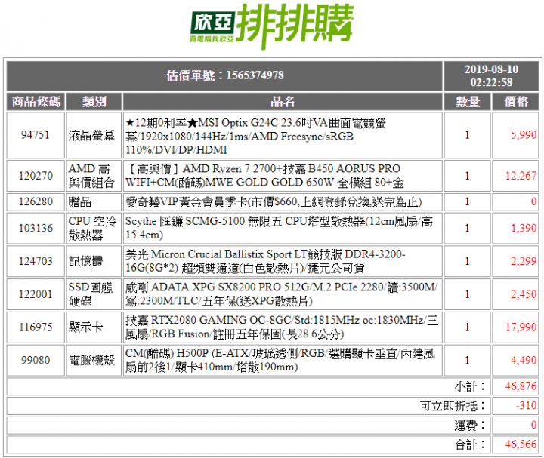Click the 欣亞排排購 logo at the top
Screen dimensions: 544x458
pyautogui.click(x=272, y=26)
